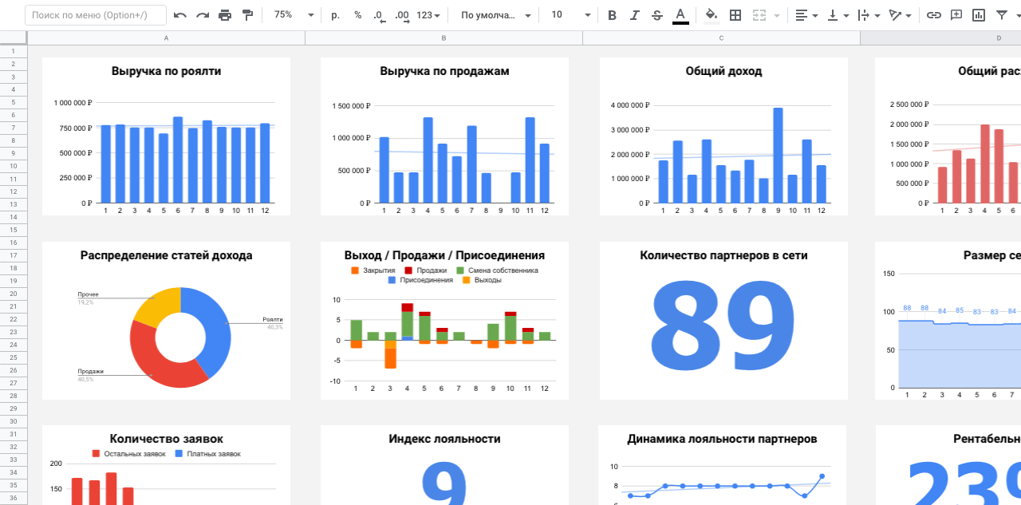
Task: Toggle italic formatting
Action: coord(634,15)
